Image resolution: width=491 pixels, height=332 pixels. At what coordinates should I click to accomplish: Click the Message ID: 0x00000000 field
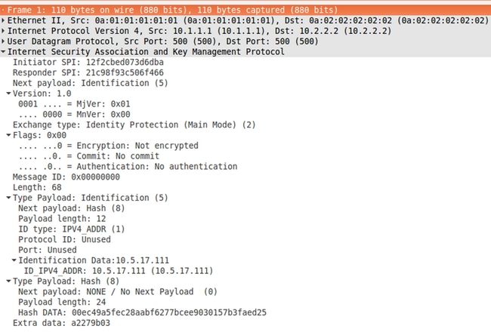66,177
